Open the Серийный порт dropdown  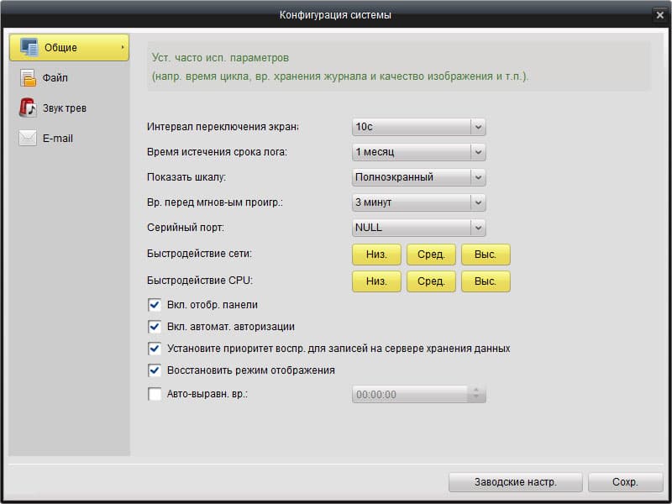coord(418,228)
